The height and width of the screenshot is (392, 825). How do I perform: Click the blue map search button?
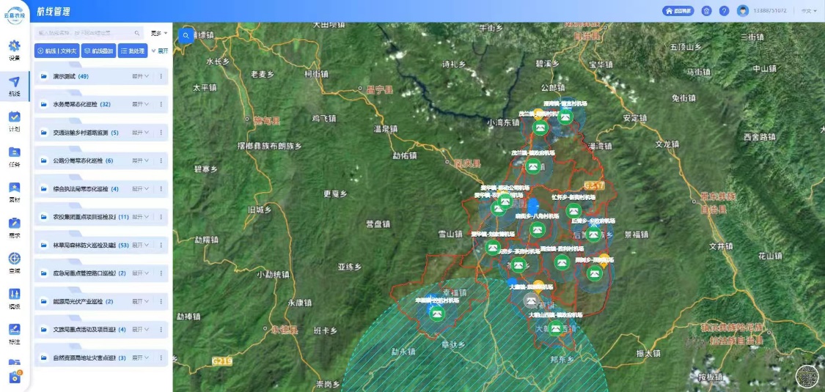coord(186,34)
